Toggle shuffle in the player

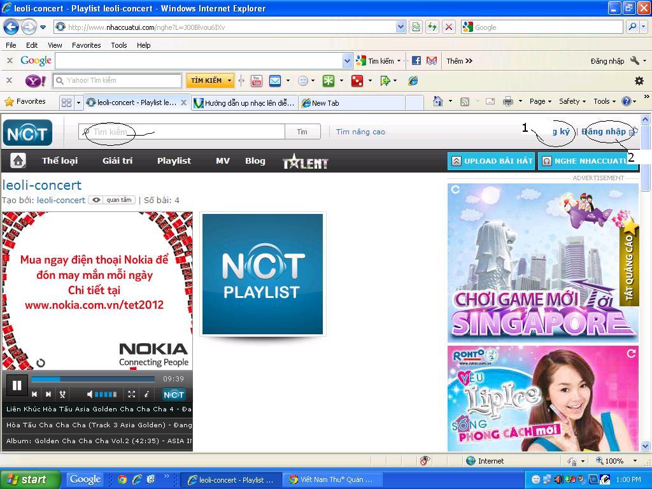[x=62, y=394]
